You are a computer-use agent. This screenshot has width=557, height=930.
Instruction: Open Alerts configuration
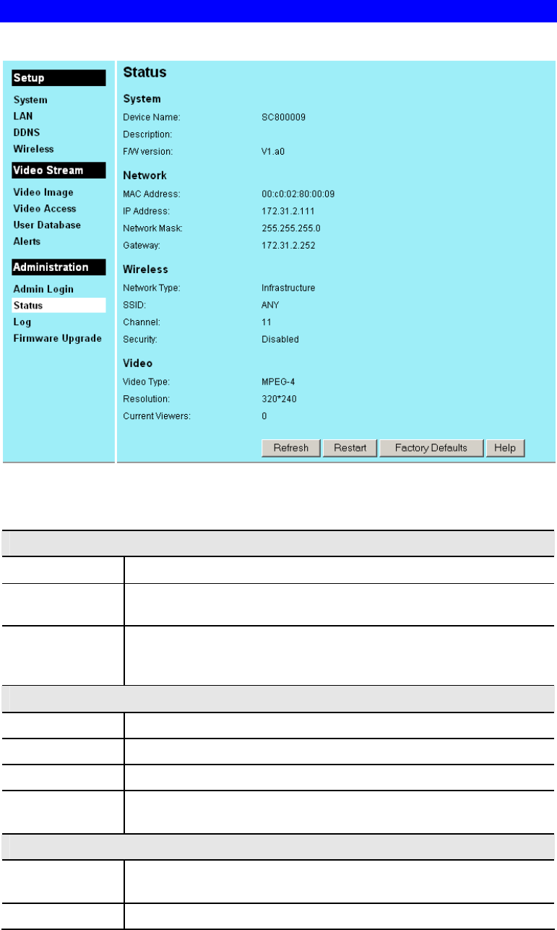(27, 241)
